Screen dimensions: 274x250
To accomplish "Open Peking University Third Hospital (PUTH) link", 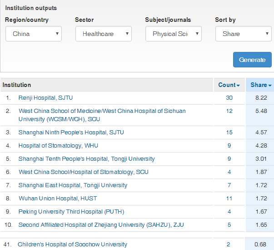I will (71, 212).
